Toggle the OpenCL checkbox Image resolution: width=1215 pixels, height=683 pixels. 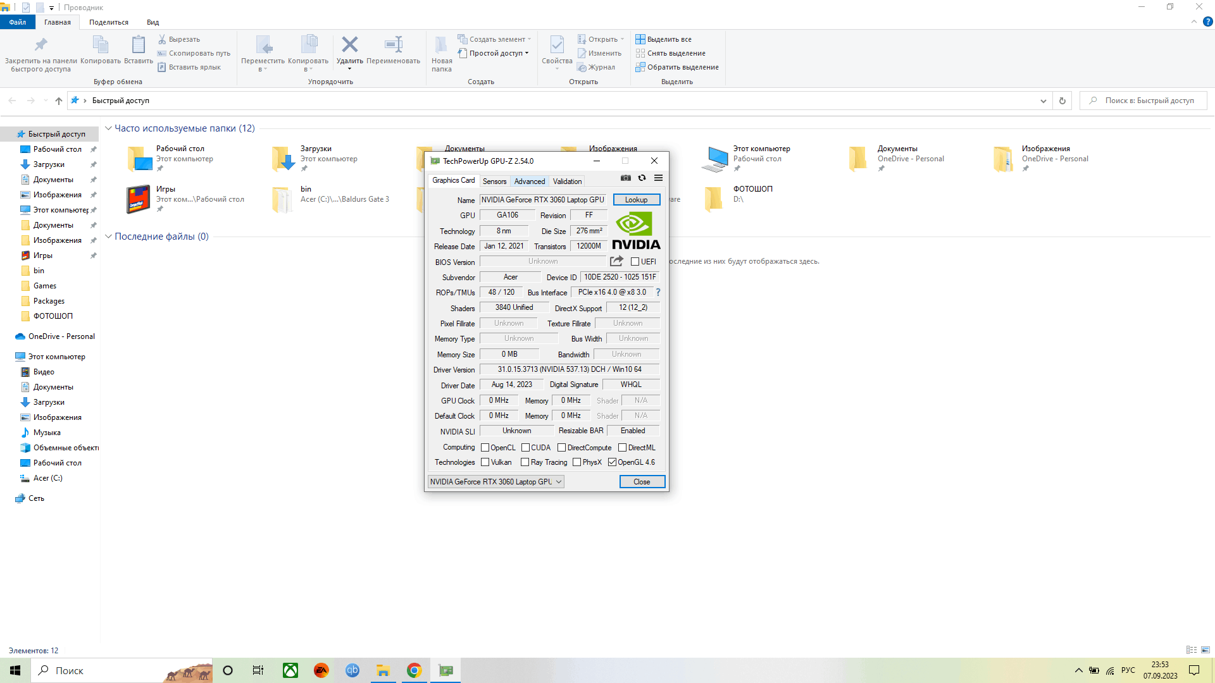tap(484, 447)
